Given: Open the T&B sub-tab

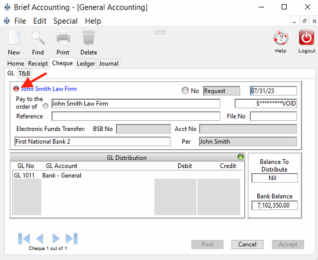Looking at the screenshot, I should point(24,74).
